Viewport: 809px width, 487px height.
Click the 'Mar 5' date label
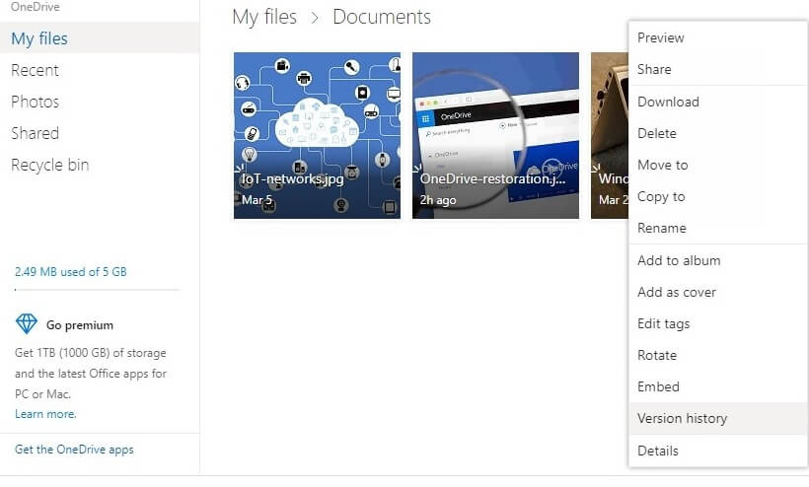coord(257,200)
